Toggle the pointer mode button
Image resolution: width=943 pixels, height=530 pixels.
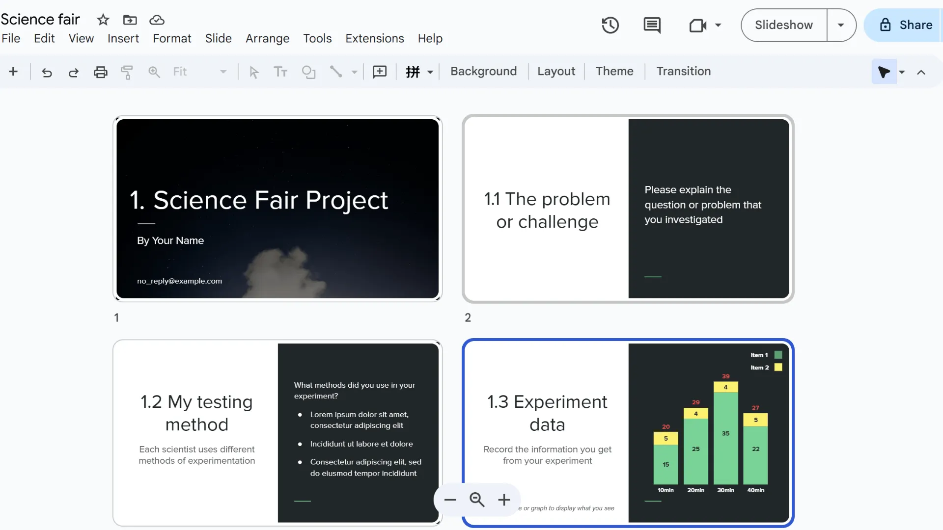[x=884, y=72]
